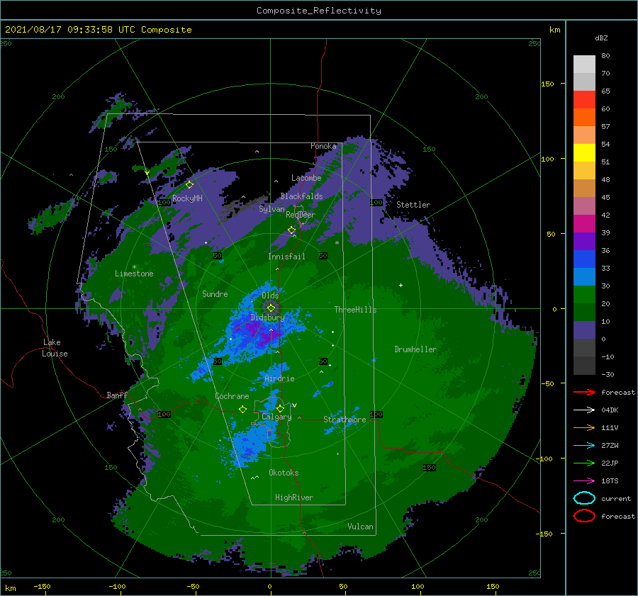Select the green 22JP arrow icon

point(584,463)
